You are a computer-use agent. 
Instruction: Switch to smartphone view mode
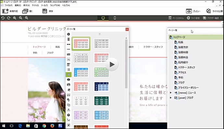pos(115,18)
